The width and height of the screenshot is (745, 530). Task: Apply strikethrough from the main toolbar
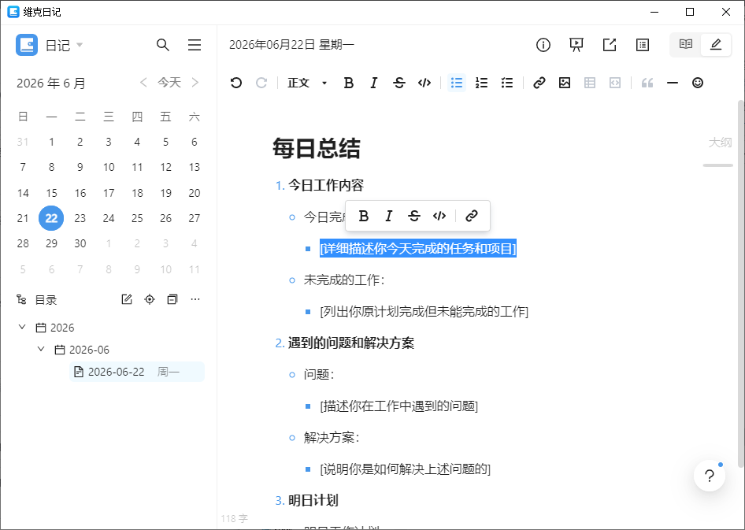point(399,83)
